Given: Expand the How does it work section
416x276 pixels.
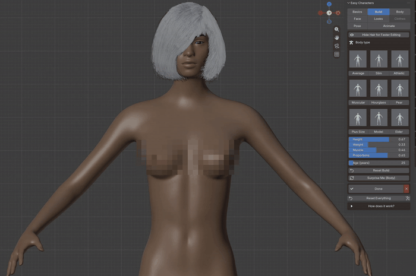Looking at the screenshot, I should [x=379, y=206].
